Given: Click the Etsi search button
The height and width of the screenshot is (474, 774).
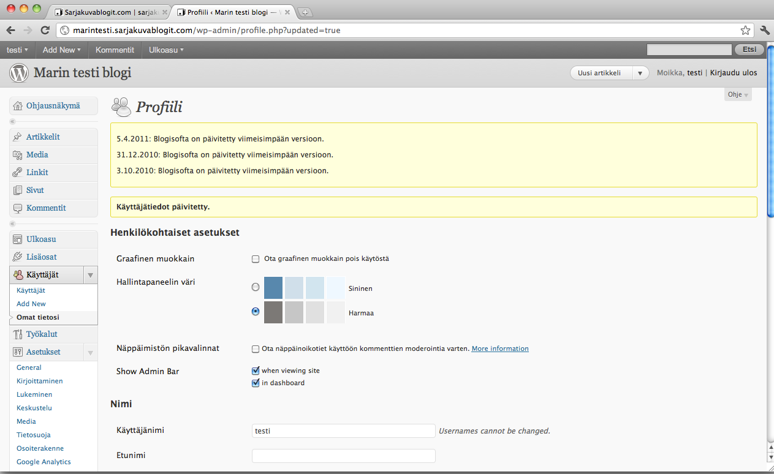Looking at the screenshot, I should (749, 50).
